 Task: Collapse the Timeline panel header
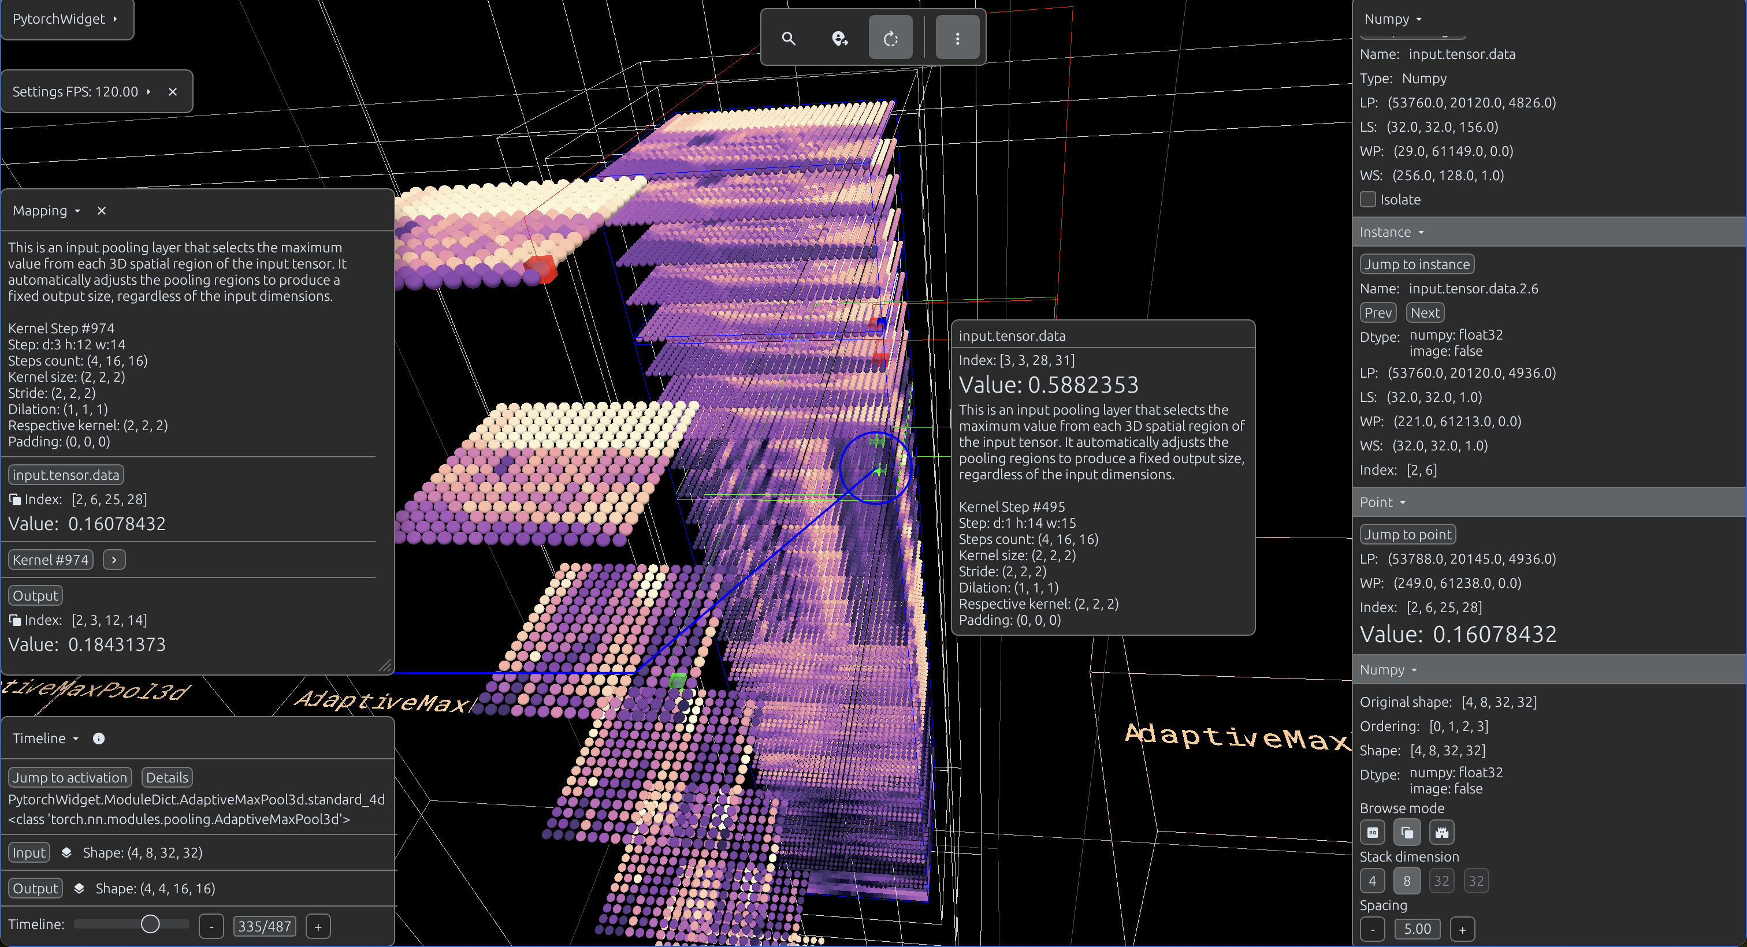coord(46,738)
